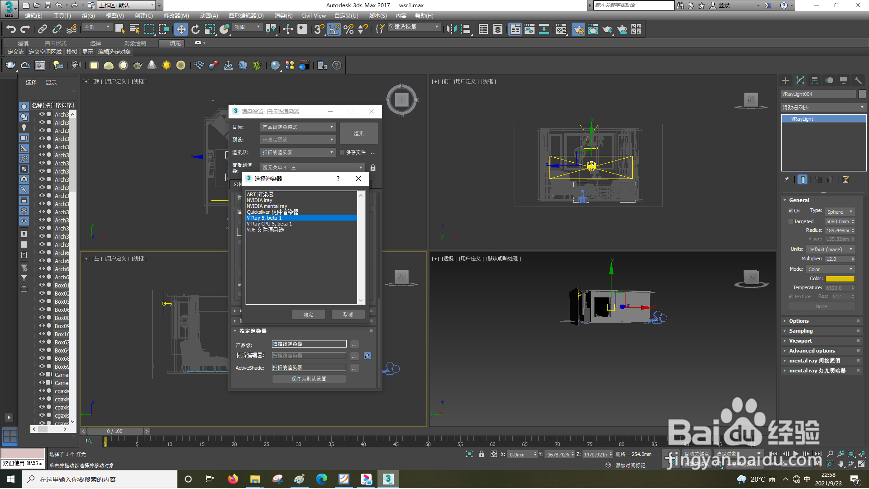Enable the 保存文件 checkbox
869x489 pixels.
343,153
